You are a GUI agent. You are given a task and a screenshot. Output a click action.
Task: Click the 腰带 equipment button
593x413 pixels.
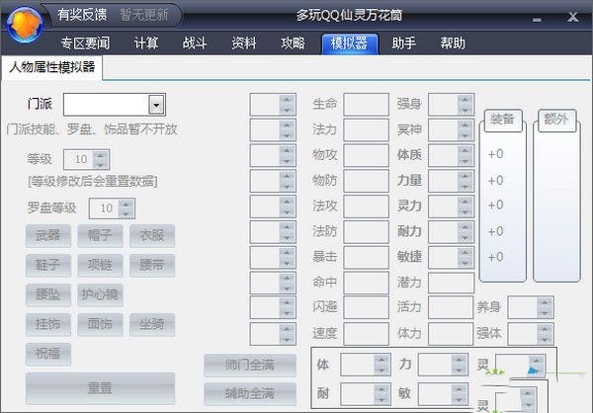[152, 265]
